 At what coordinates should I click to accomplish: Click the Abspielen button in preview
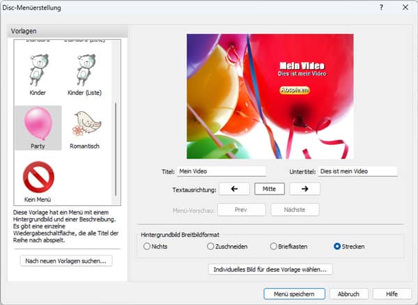point(295,91)
